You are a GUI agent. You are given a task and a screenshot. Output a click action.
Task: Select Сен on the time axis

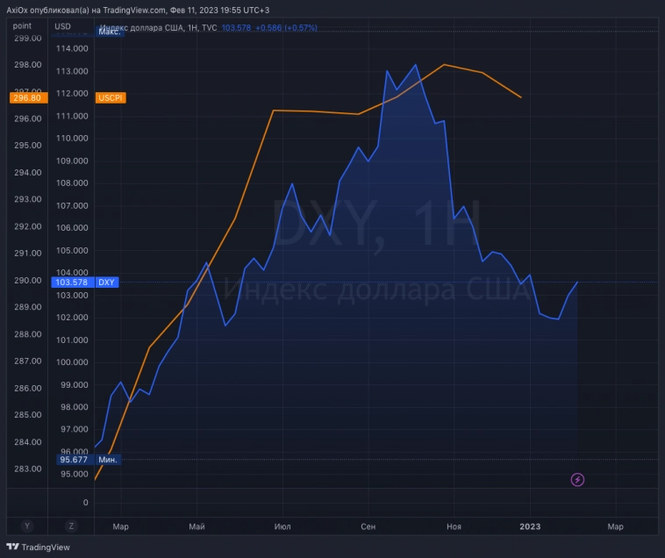click(368, 526)
